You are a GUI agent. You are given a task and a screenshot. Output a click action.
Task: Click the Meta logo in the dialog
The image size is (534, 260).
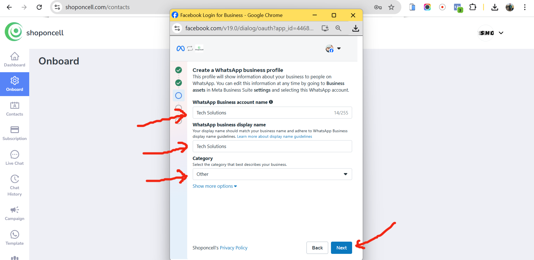pyautogui.click(x=181, y=49)
